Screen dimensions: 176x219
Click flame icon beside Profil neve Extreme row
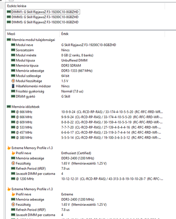click(x=13, y=194)
